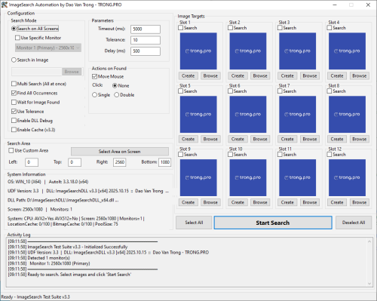Click the Search in Image path field
The width and height of the screenshot is (377, 301).
coord(37,72)
